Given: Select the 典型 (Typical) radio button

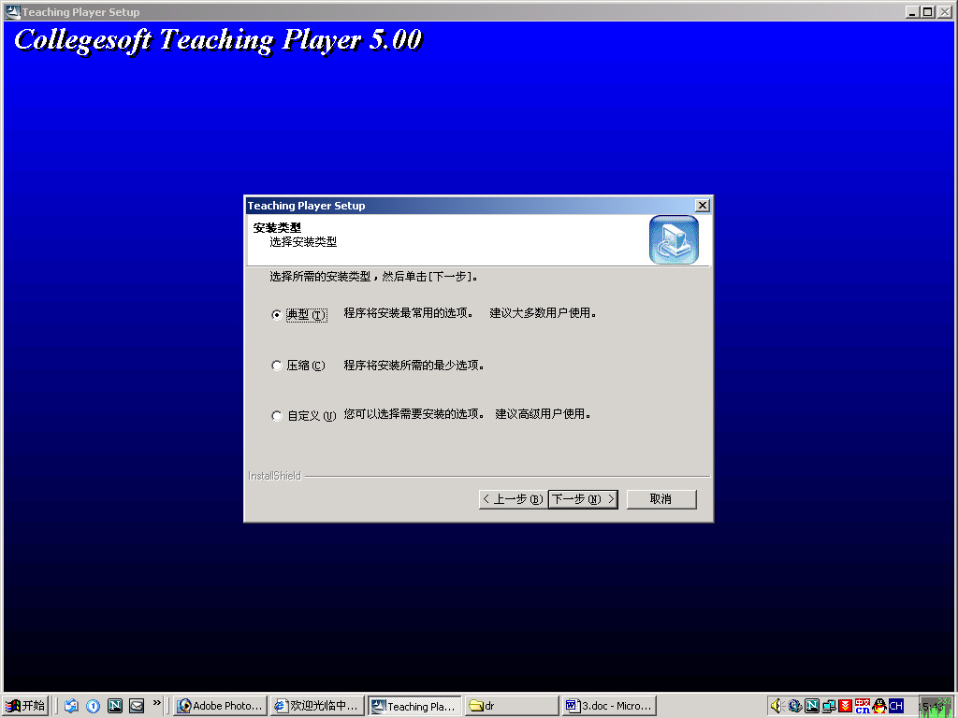Looking at the screenshot, I should [x=277, y=315].
